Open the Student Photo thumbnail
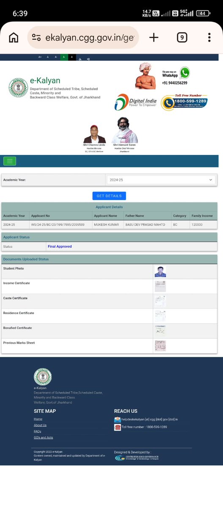The image size is (223, 508). 160,271
